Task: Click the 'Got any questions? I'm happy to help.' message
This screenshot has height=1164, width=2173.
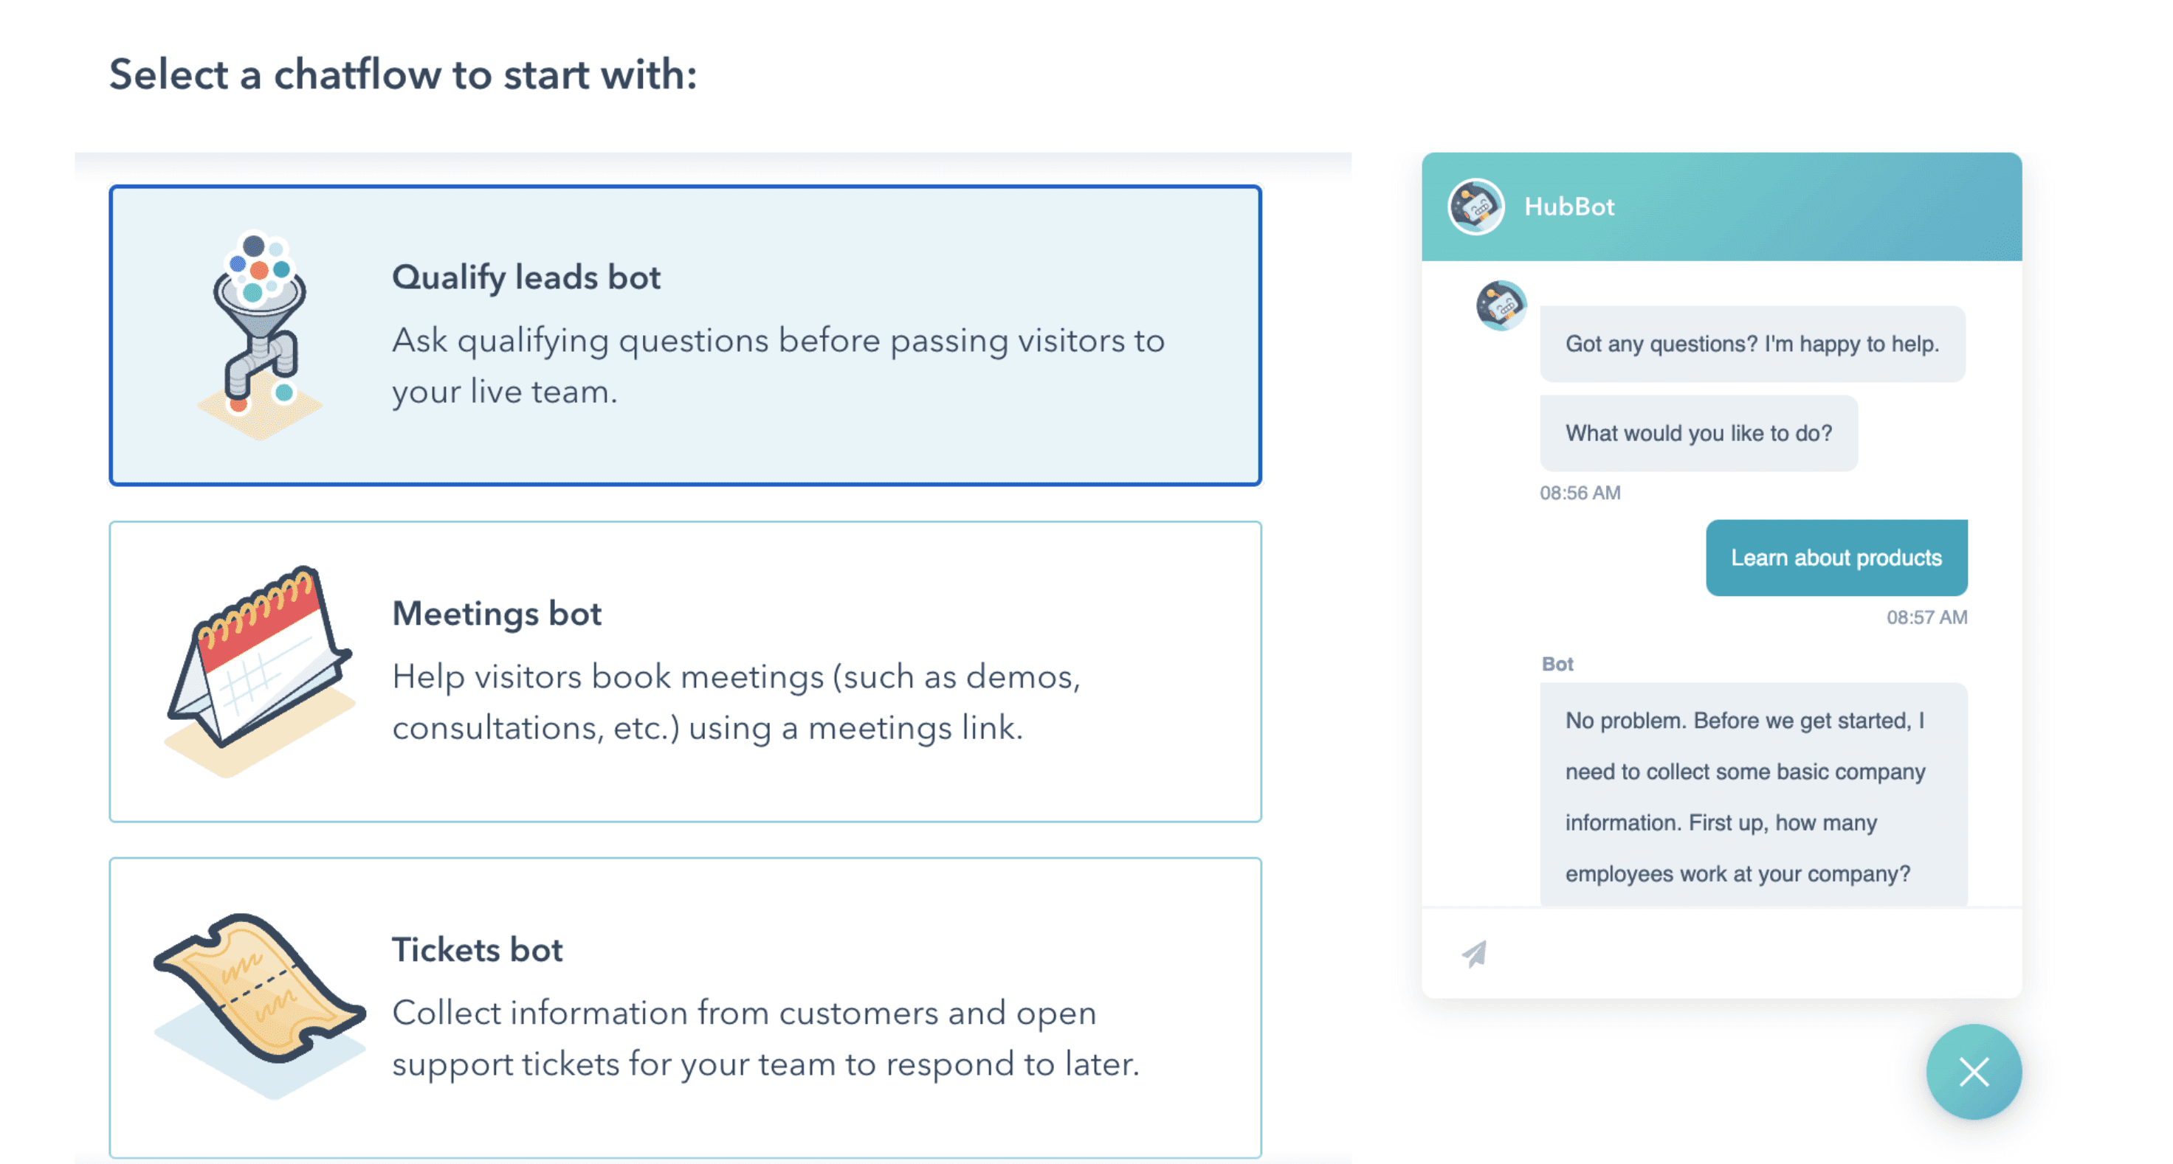Action: (1752, 344)
